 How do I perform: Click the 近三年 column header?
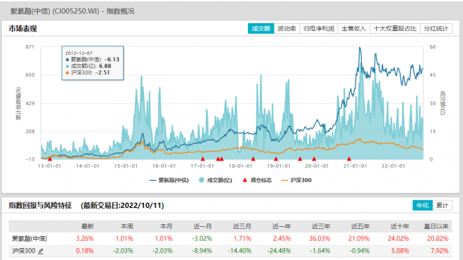coord(321,226)
